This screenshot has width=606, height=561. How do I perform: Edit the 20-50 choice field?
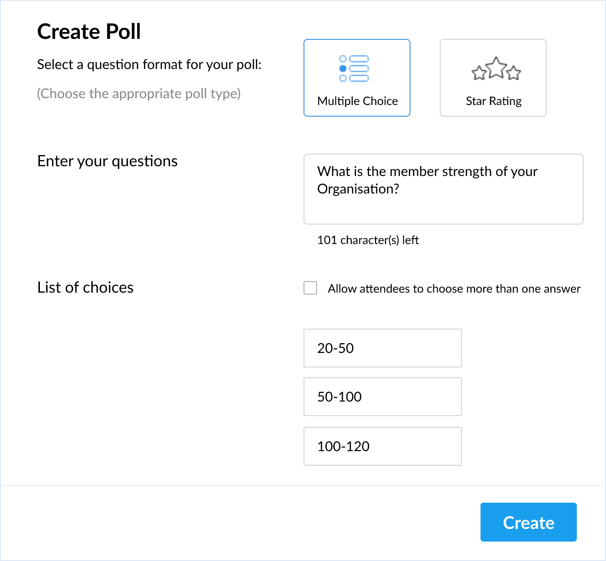383,348
